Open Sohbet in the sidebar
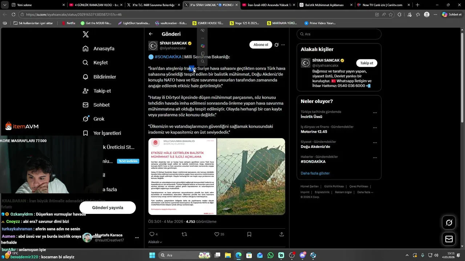465x261 pixels. (96, 105)
